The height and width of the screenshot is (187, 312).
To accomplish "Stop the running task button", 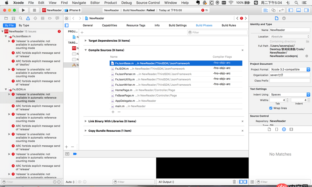I will point(34,10).
